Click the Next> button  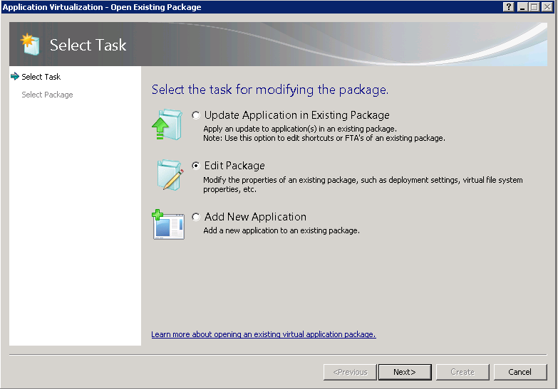tap(405, 372)
